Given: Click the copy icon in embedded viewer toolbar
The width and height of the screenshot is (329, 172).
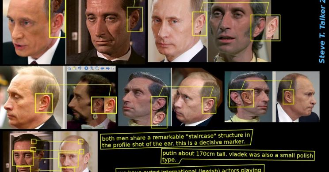Looking at the screenshot, I should point(69,68).
